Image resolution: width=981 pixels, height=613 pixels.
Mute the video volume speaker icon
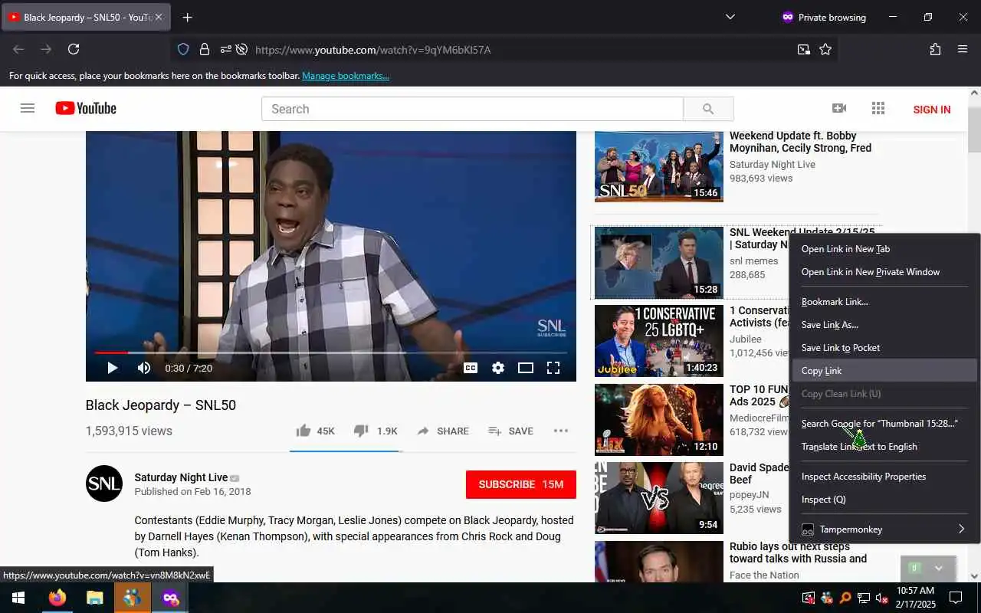[x=143, y=368]
